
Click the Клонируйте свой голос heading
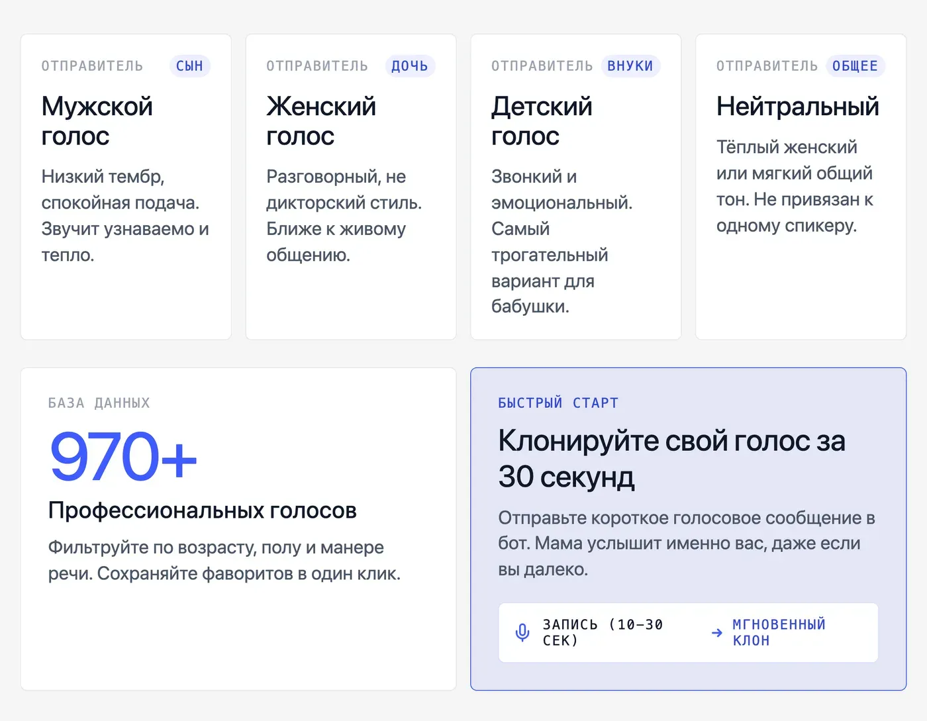pyautogui.click(x=672, y=458)
